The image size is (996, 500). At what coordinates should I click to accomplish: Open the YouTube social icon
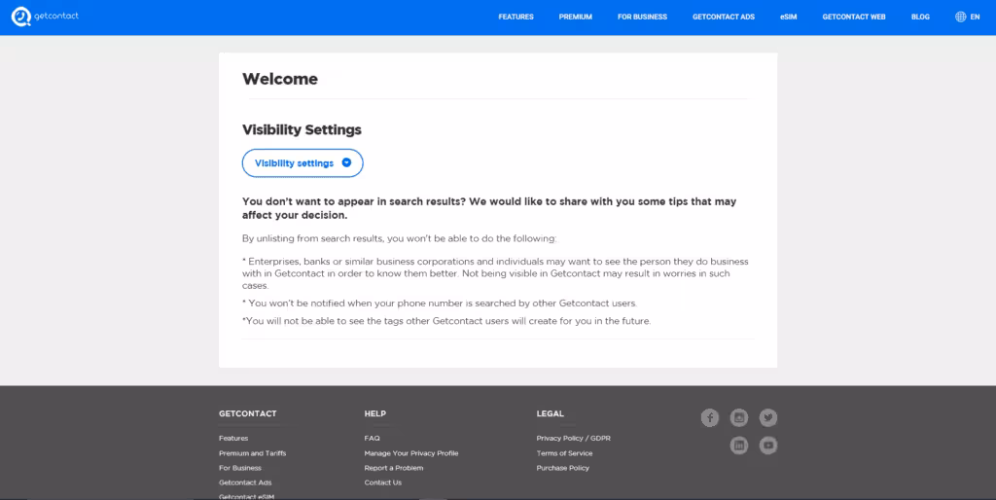[x=768, y=446]
